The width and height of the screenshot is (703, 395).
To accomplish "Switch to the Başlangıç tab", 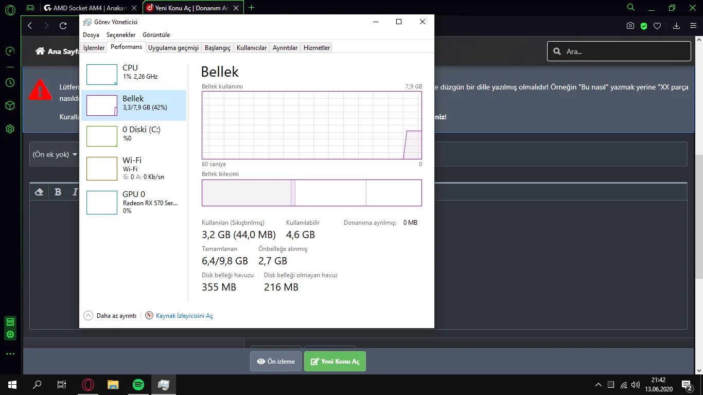I will click(x=218, y=48).
